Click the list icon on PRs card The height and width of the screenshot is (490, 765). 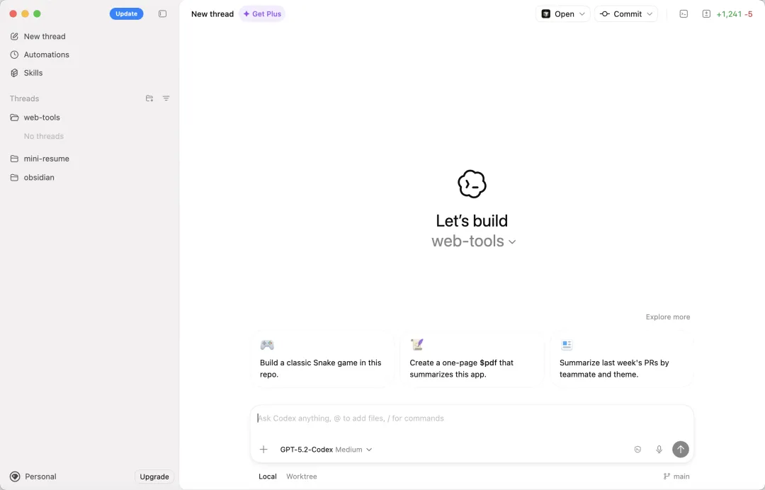(567, 345)
